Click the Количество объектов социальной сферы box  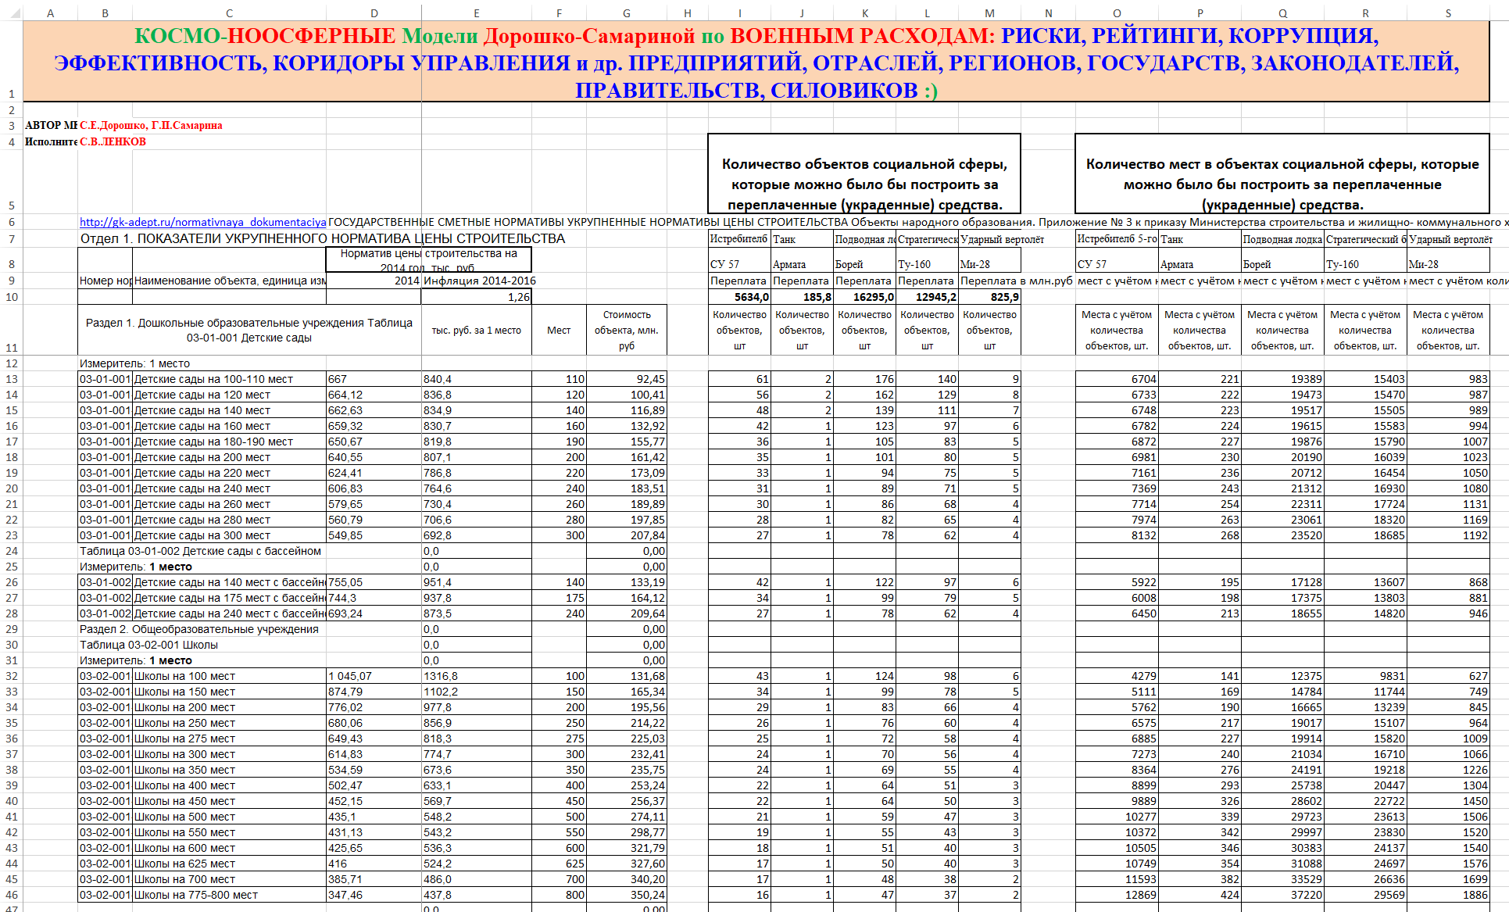(864, 173)
